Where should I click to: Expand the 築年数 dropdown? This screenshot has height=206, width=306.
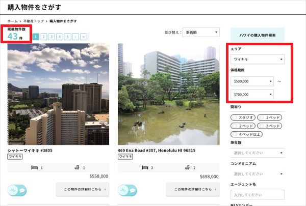pos(258,153)
